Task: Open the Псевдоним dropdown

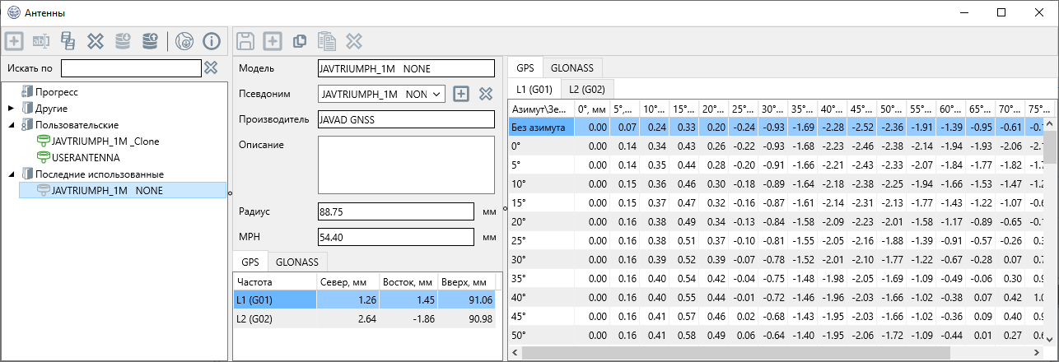Action: pos(436,94)
